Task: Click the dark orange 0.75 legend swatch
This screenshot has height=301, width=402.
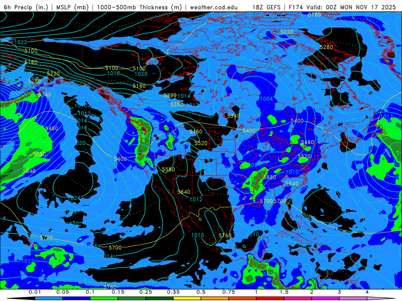Action: [x=243, y=298]
